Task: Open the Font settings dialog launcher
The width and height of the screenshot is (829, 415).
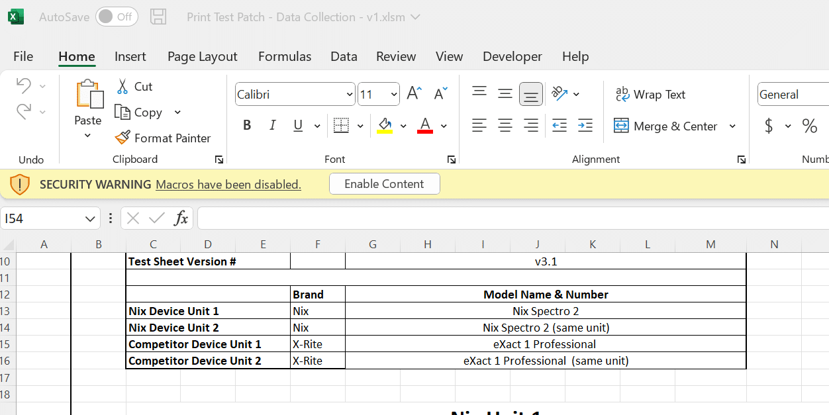Action: 452,160
